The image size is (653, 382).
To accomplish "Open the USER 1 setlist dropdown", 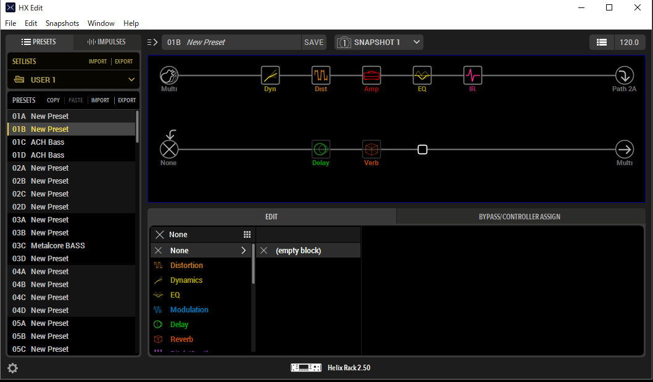I will point(73,79).
